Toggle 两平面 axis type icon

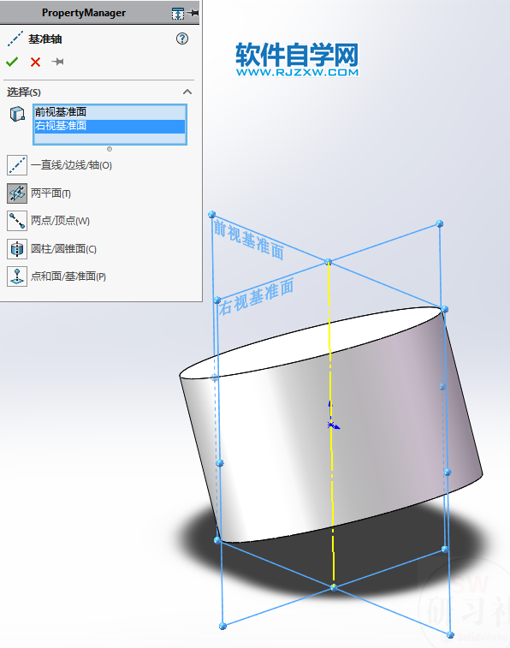point(17,193)
